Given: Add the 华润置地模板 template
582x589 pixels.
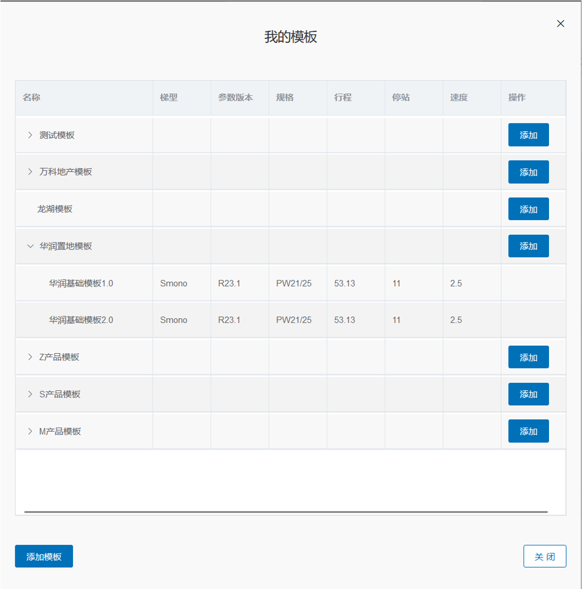Looking at the screenshot, I should click(528, 246).
